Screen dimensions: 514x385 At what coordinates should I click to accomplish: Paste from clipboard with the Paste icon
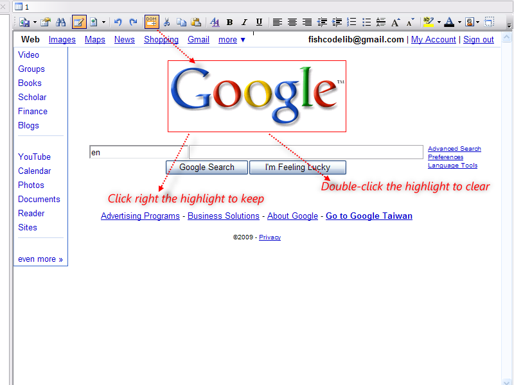196,22
